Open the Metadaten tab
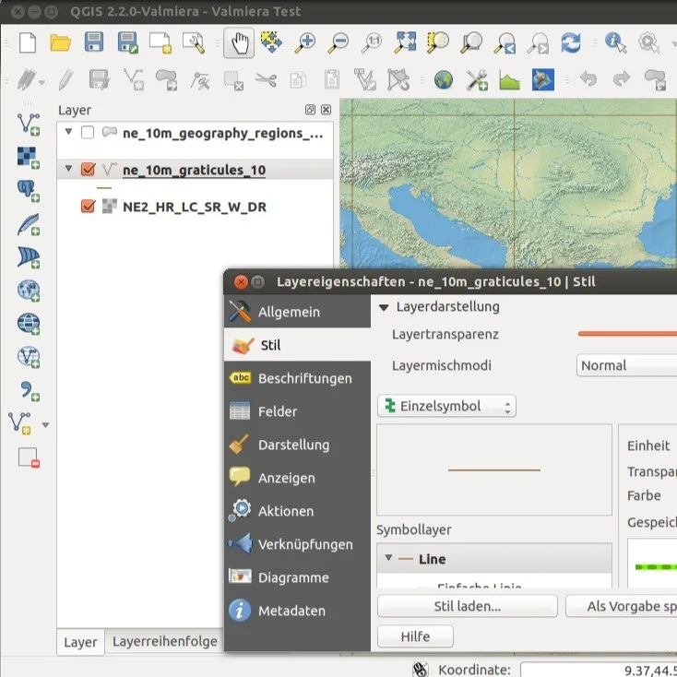 click(297, 611)
